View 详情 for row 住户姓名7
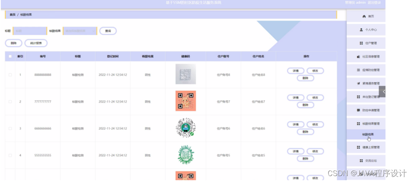 296,97
